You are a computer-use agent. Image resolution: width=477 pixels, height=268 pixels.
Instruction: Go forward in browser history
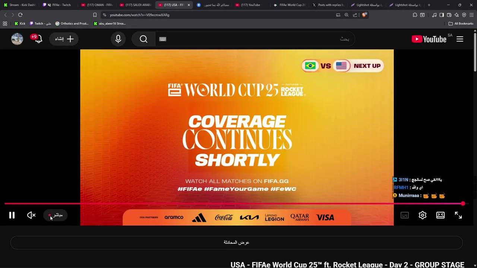pyautogui.click(x=13, y=15)
